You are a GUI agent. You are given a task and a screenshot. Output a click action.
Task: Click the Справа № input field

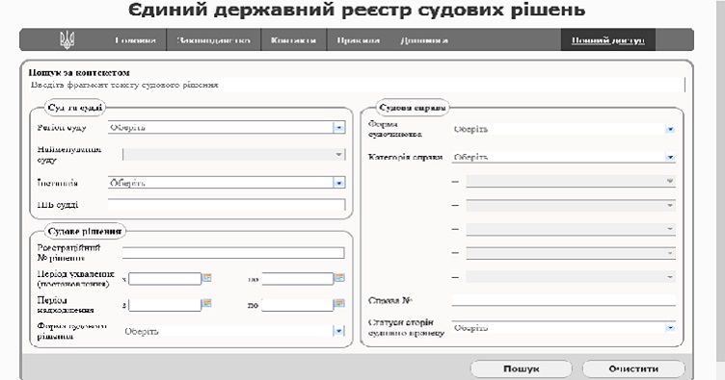coord(564,301)
